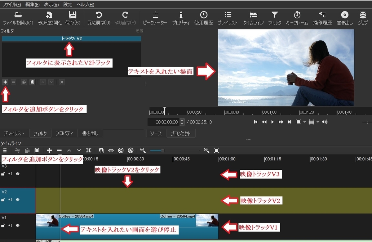Hide the V3 track eye icon
372x242 pixels.
tap(18, 174)
